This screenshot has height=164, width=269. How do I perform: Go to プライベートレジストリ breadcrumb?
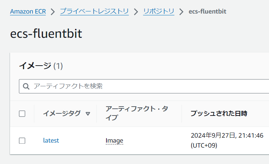tap(94, 11)
